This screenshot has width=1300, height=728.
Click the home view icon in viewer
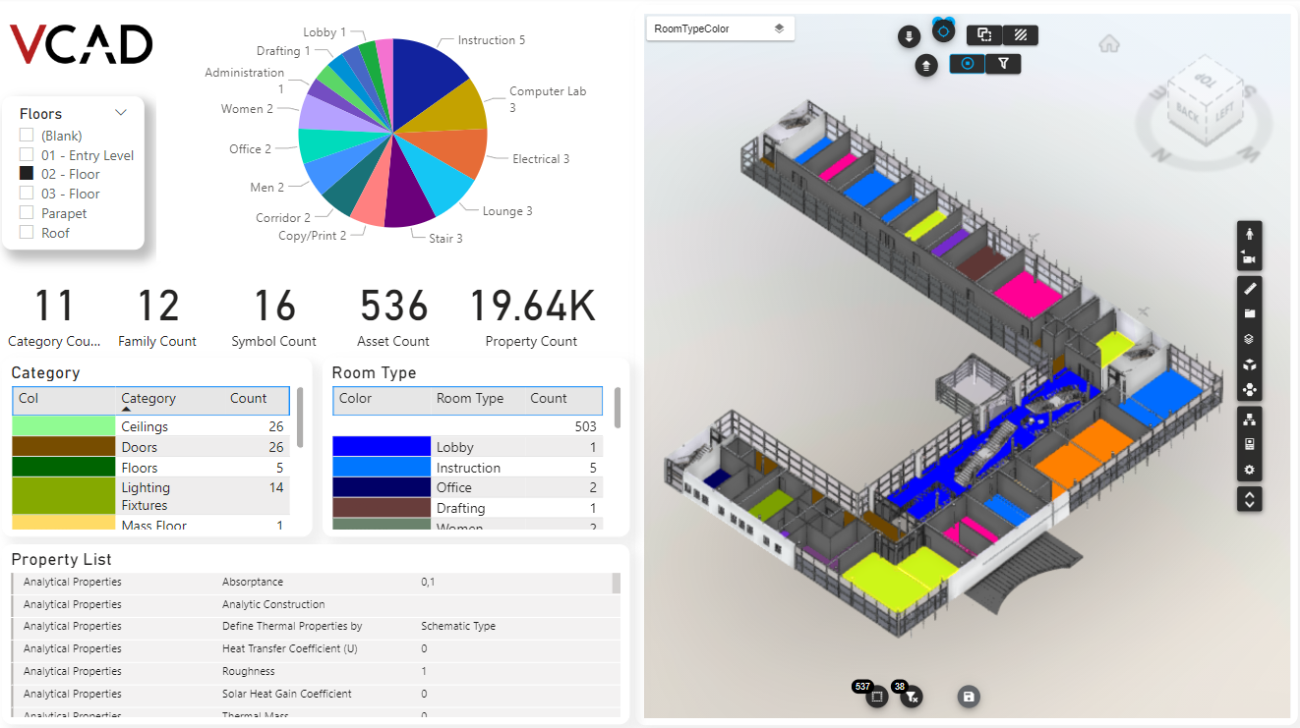(x=1109, y=43)
